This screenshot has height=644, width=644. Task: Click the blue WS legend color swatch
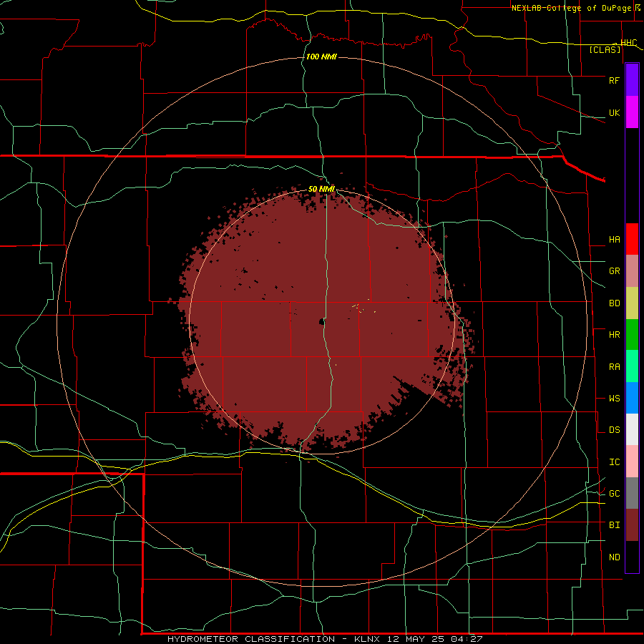point(632,398)
